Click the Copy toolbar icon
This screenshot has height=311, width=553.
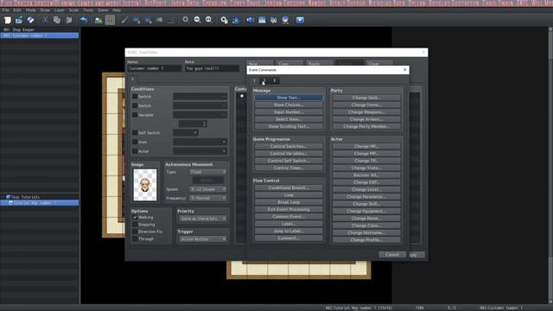point(57,20)
